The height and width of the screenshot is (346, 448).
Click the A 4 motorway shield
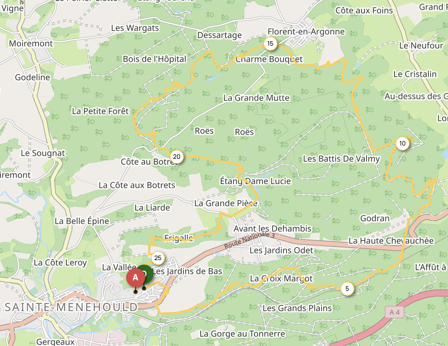395,312
